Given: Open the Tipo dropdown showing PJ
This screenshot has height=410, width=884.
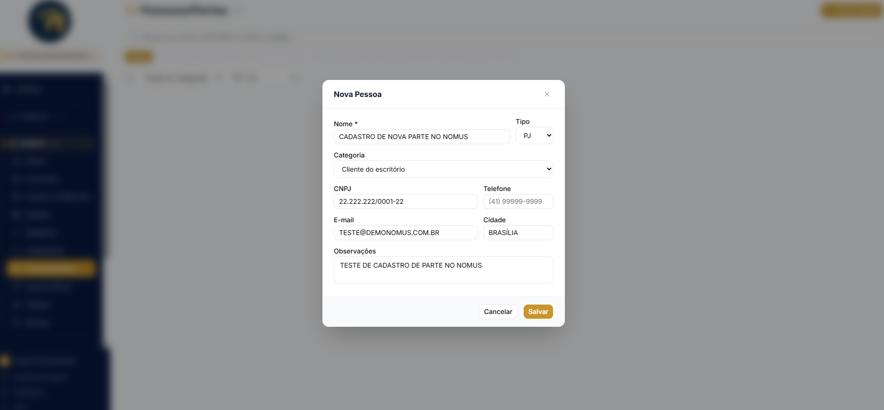Looking at the screenshot, I should 534,136.
